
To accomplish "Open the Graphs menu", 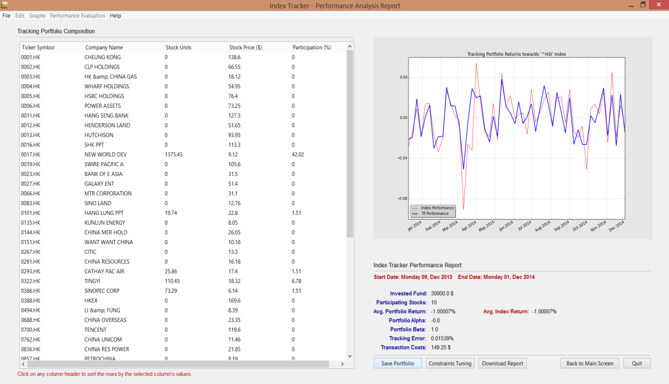I will tap(37, 16).
